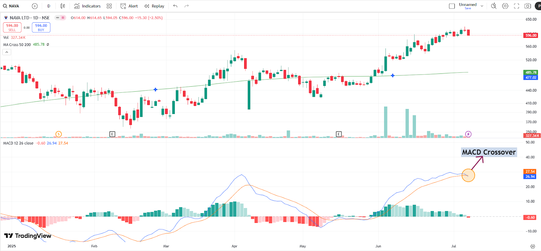541x251 pixels.
Task: Click the 0.00 spread value between Sell and Buy
Action: (27, 28)
